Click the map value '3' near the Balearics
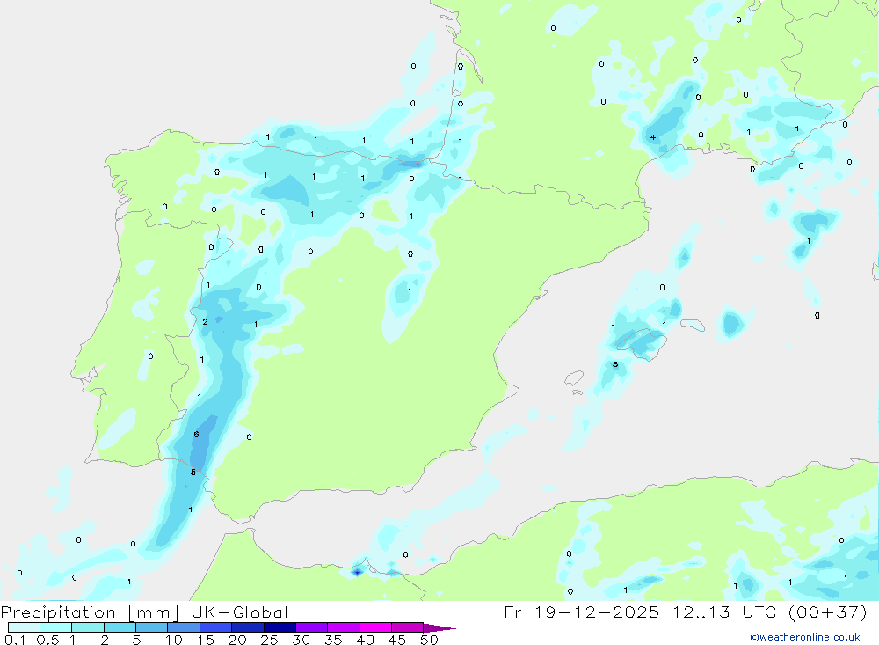Viewport: 879px width, 645px height. tap(615, 364)
